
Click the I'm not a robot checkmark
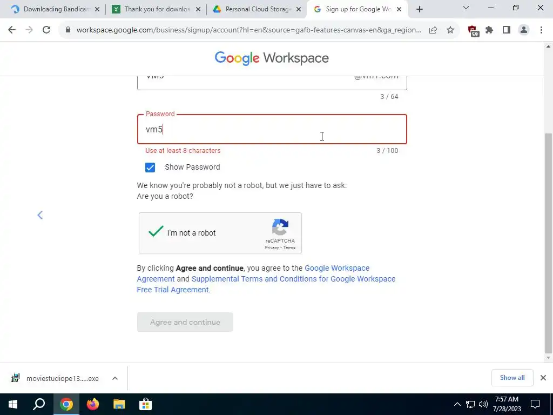(x=156, y=231)
